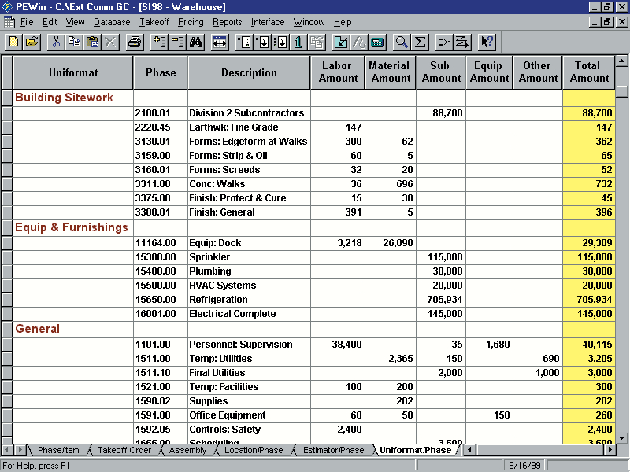
Task: Click the document icon left of File menu
Action: coord(9,22)
